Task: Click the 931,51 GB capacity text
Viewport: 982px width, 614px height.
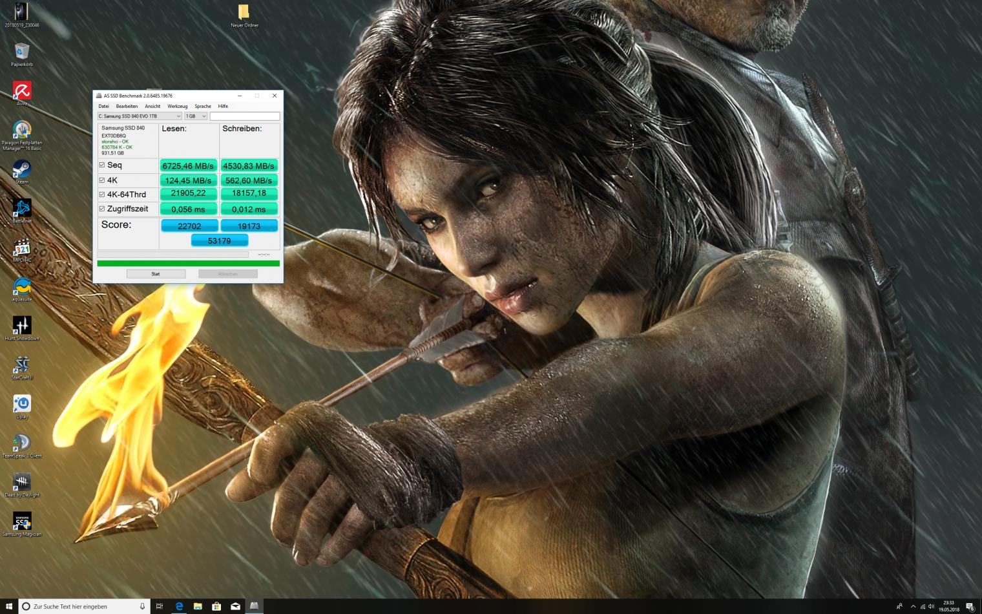Action: [112, 153]
